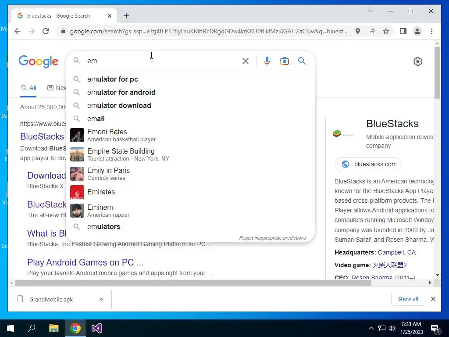Click the network tray icon
The image size is (449, 337).
tap(382, 328)
